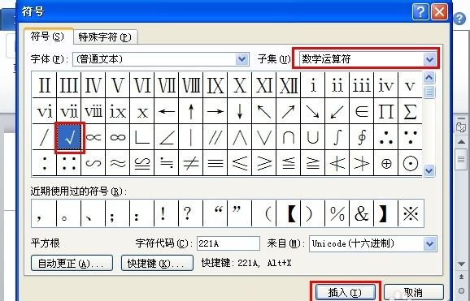Close the 符号 dialog
This screenshot has width=470, height=301.
tap(439, 11)
